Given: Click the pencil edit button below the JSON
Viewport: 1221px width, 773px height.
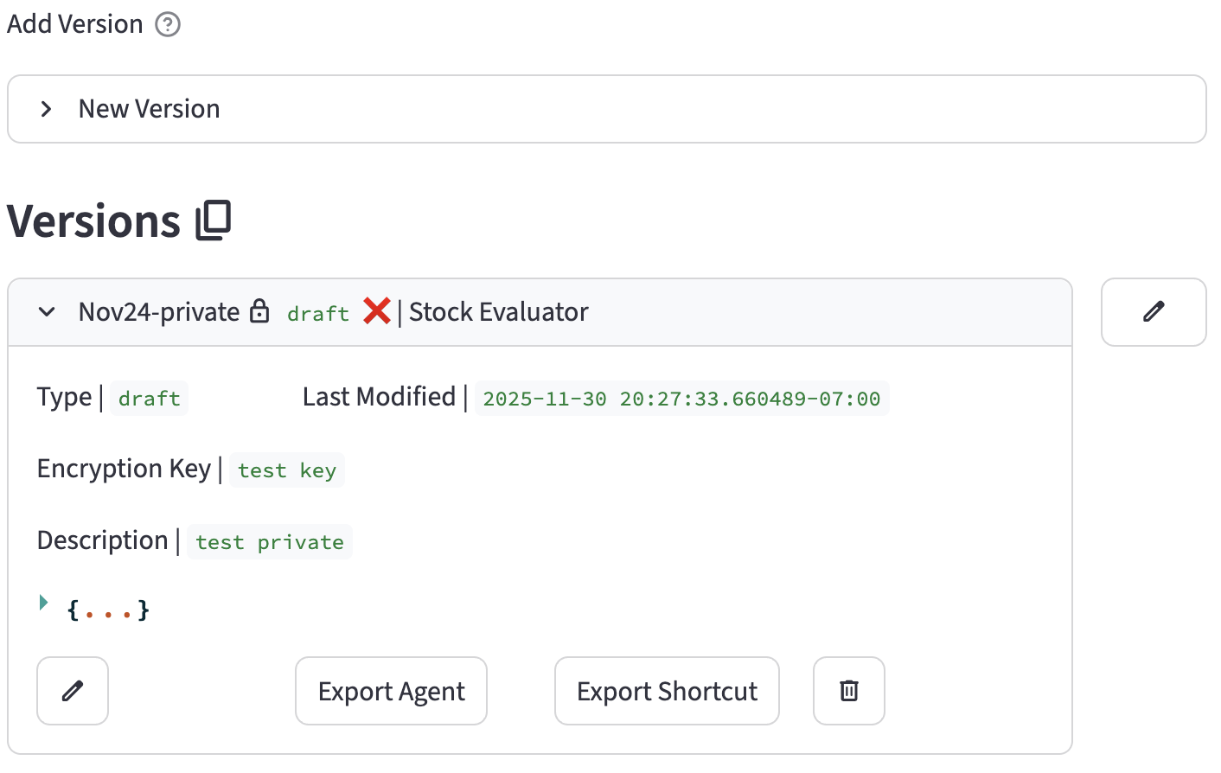Looking at the screenshot, I should coord(73,691).
